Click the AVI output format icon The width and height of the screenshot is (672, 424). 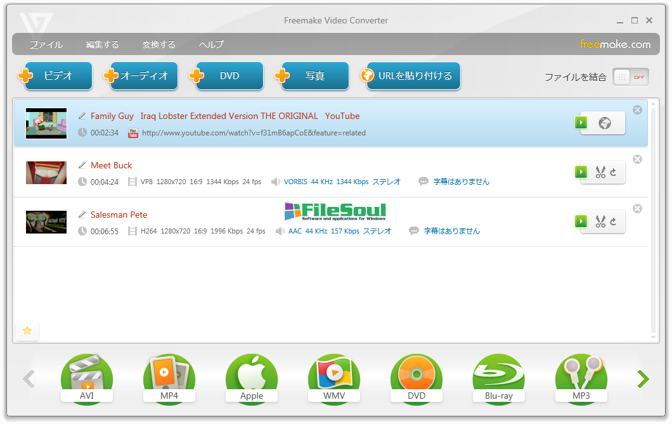pyautogui.click(x=87, y=378)
